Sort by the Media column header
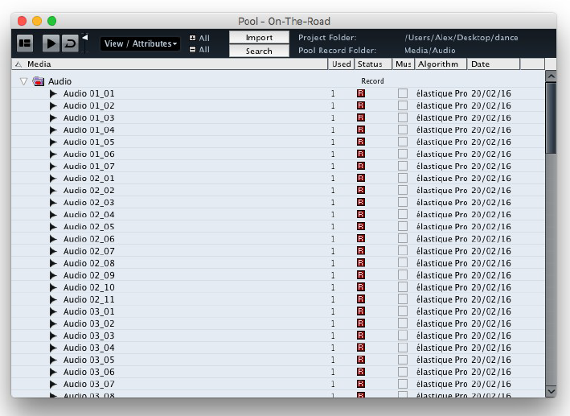The width and height of the screenshot is (570, 416). pos(170,64)
